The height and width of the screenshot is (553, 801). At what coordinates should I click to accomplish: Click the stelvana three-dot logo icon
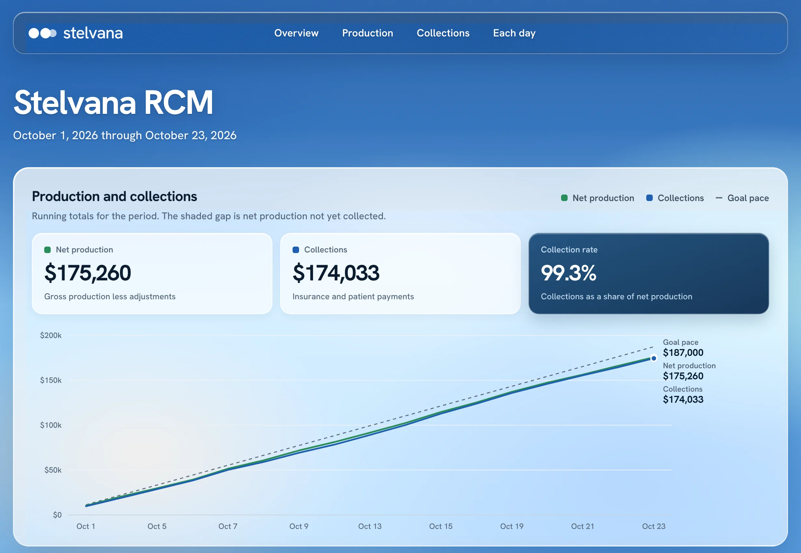click(42, 33)
